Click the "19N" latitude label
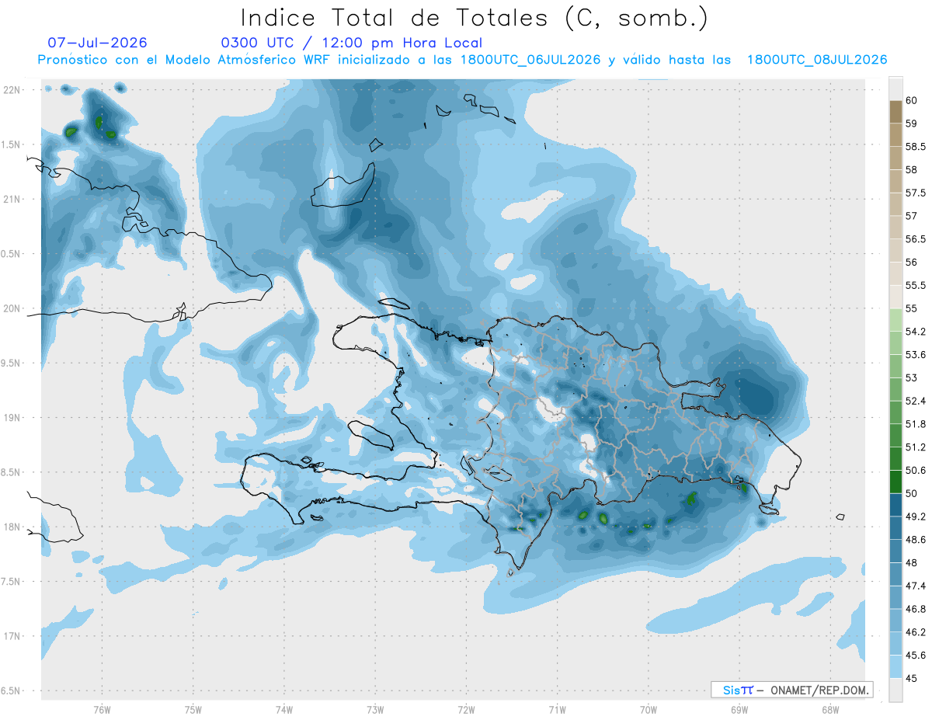This screenshot has height=720, width=932. 12,418
